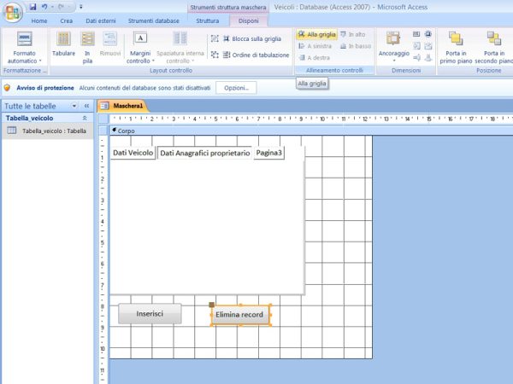The image size is (513, 384).
Task: Toggle Blocca sulla griglia
Action: tap(215, 38)
